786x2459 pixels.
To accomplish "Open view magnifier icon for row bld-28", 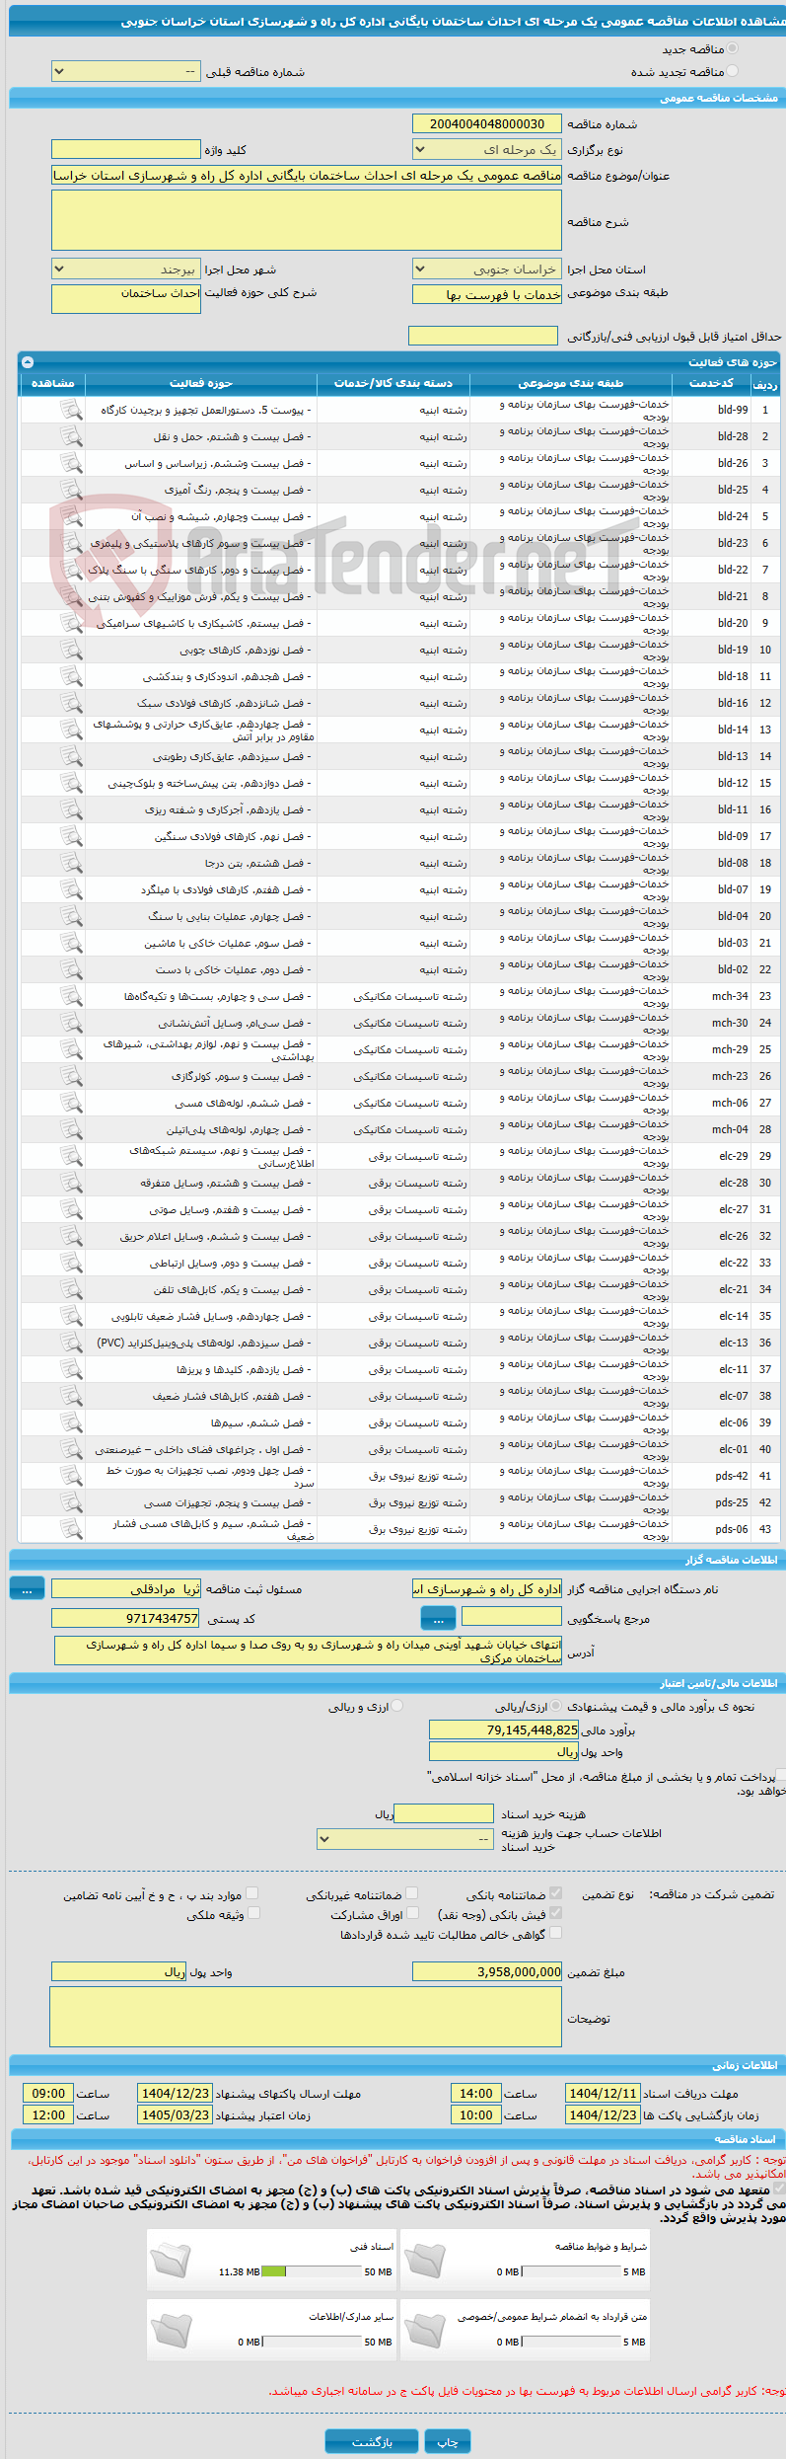I will point(71,436).
